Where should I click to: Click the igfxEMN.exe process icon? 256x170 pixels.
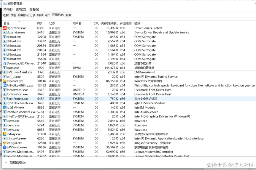tap(4, 108)
